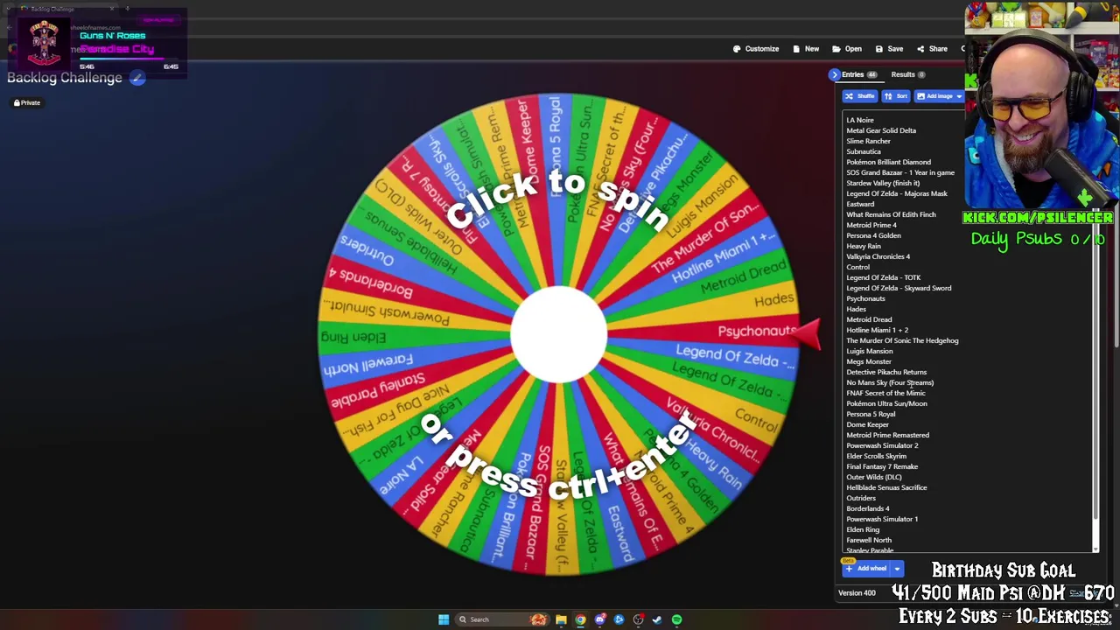The image size is (1120, 630).
Task: Switch to Chrome in taskbar
Action: [580, 619]
